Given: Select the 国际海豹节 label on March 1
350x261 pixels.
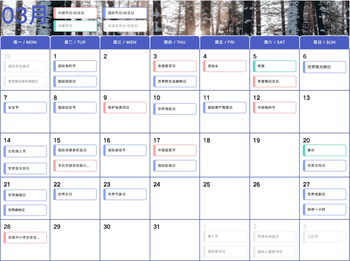Looking at the screenshot, I should pos(75,66).
